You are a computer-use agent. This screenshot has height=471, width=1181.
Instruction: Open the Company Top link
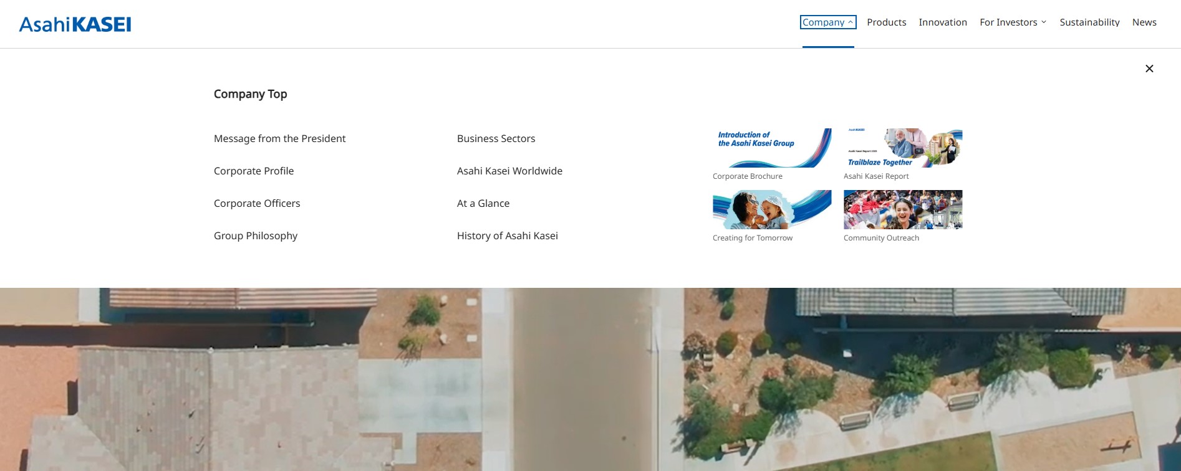pos(250,94)
